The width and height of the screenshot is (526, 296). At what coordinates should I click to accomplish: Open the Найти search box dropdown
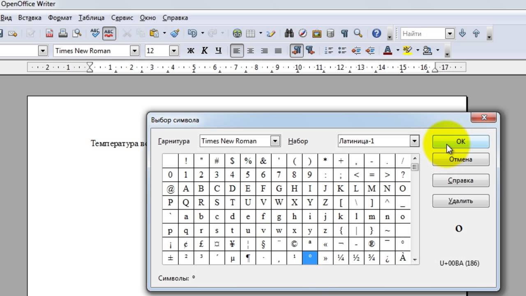point(450,33)
